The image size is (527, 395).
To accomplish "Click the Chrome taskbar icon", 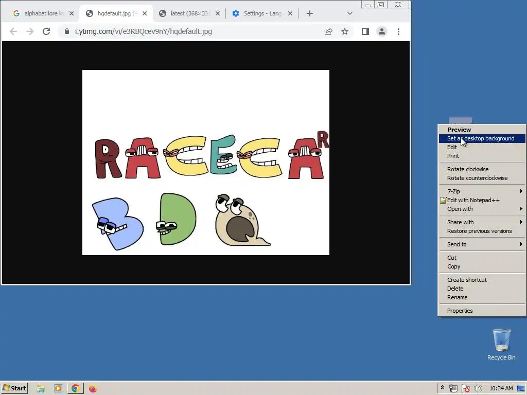I will coord(75,389).
